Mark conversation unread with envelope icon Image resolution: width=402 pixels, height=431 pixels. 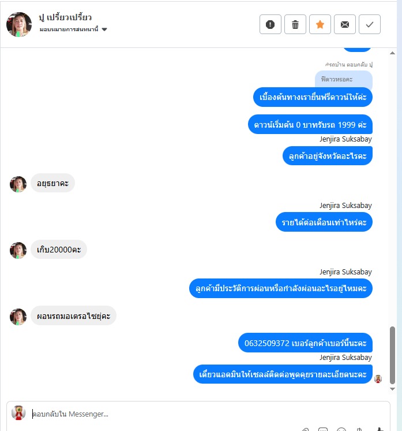345,24
